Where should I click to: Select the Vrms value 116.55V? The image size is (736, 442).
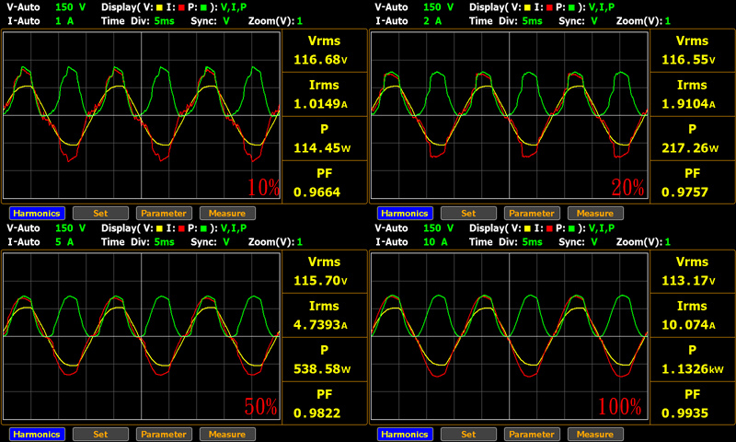[688, 60]
